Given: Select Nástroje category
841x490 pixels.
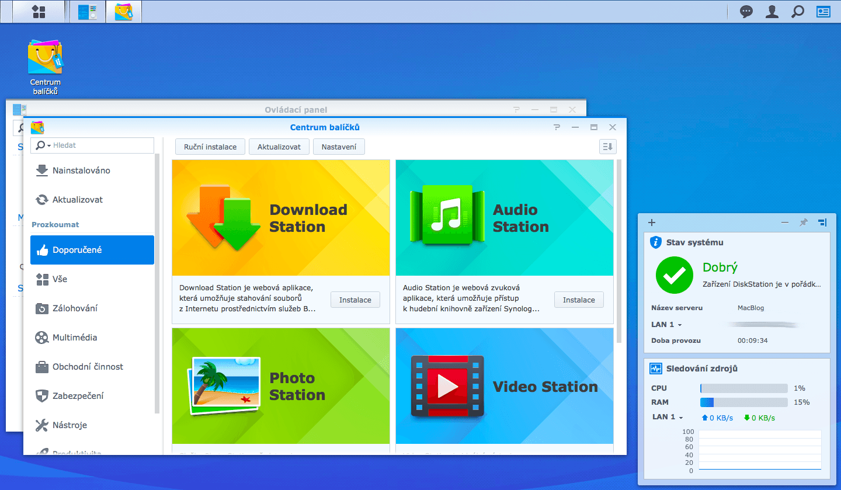Looking at the screenshot, I should pyautogui.click(x=92, y=425).
